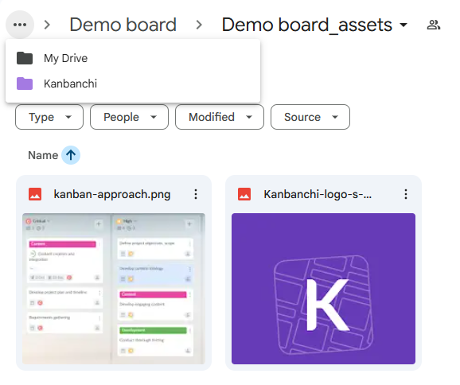Open the Source filter dropdown

[310, 117]
